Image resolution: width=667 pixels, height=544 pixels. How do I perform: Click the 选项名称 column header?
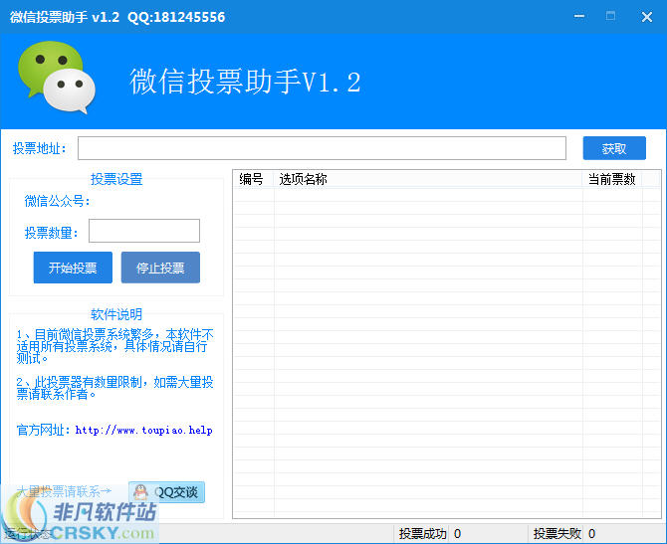428,179
